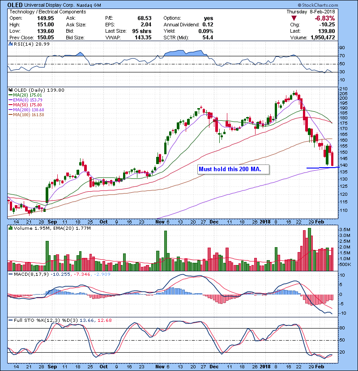The height and width of the screenshot is (371, 358).
Task: Click the Technology / Electrical Components sector line
Action: tap(47, 12)
